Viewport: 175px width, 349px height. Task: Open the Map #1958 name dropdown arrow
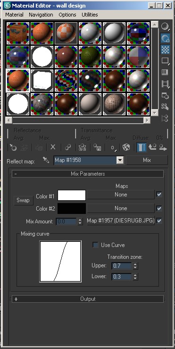120,160
